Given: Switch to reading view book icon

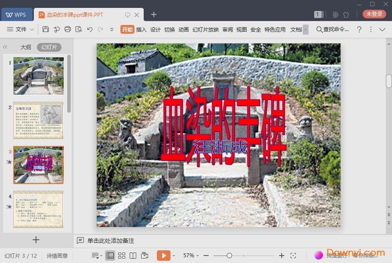Looking at the screenshot, I should pyautogui.click(x=133, y=256).
